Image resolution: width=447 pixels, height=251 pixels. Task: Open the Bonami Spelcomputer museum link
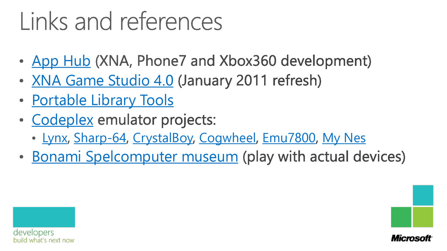135,157
